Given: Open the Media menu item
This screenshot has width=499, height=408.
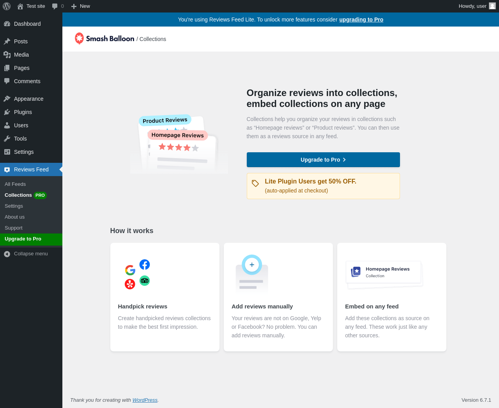Looking at the screenshot, I should 31,55.
